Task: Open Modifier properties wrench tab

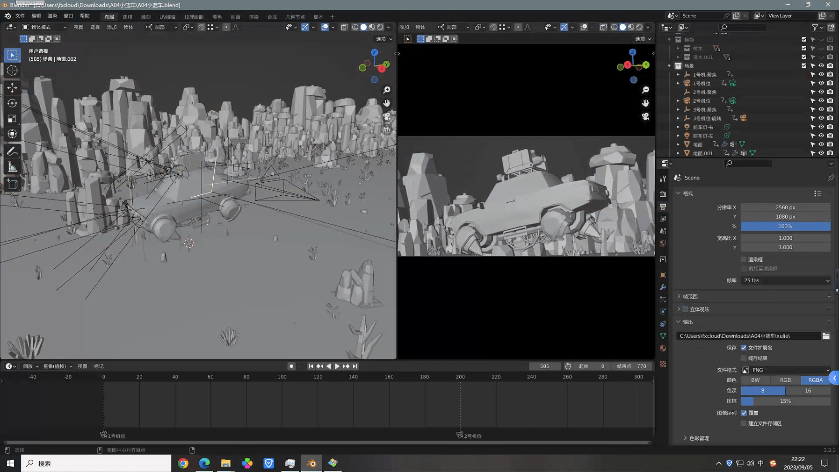Action: (663, 287)
